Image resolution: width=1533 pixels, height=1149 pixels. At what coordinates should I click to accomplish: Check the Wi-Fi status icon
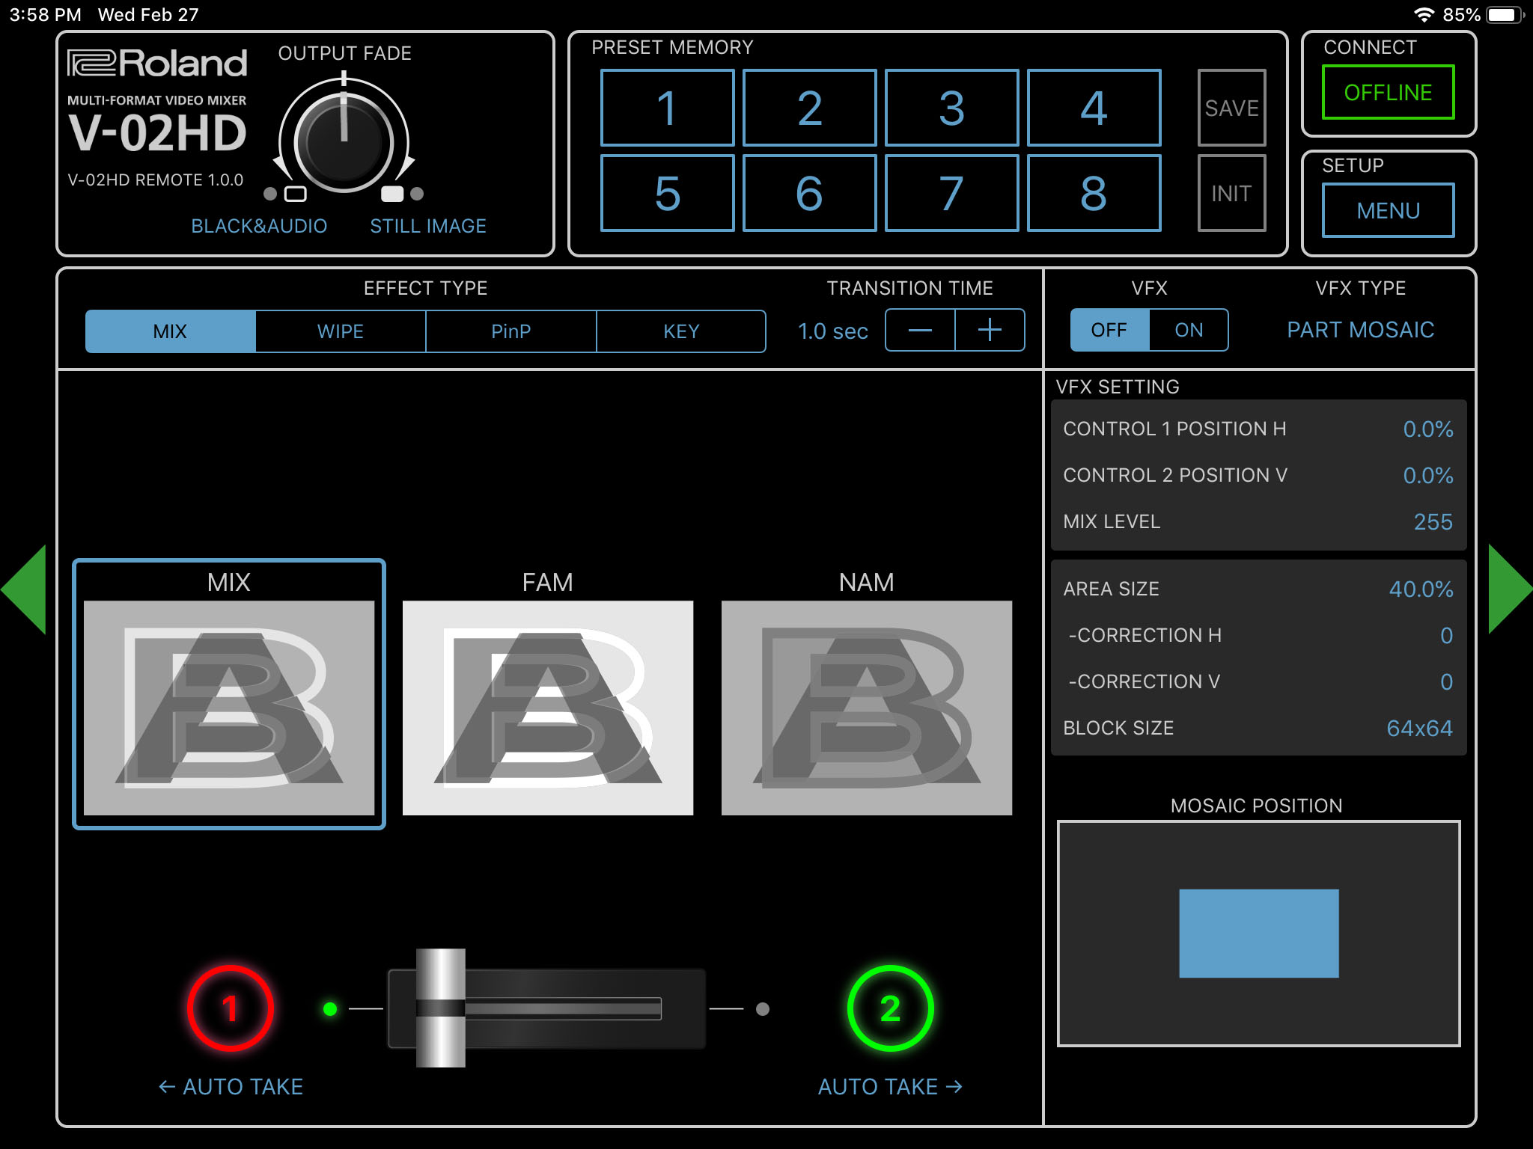[x=1423, y=15]
